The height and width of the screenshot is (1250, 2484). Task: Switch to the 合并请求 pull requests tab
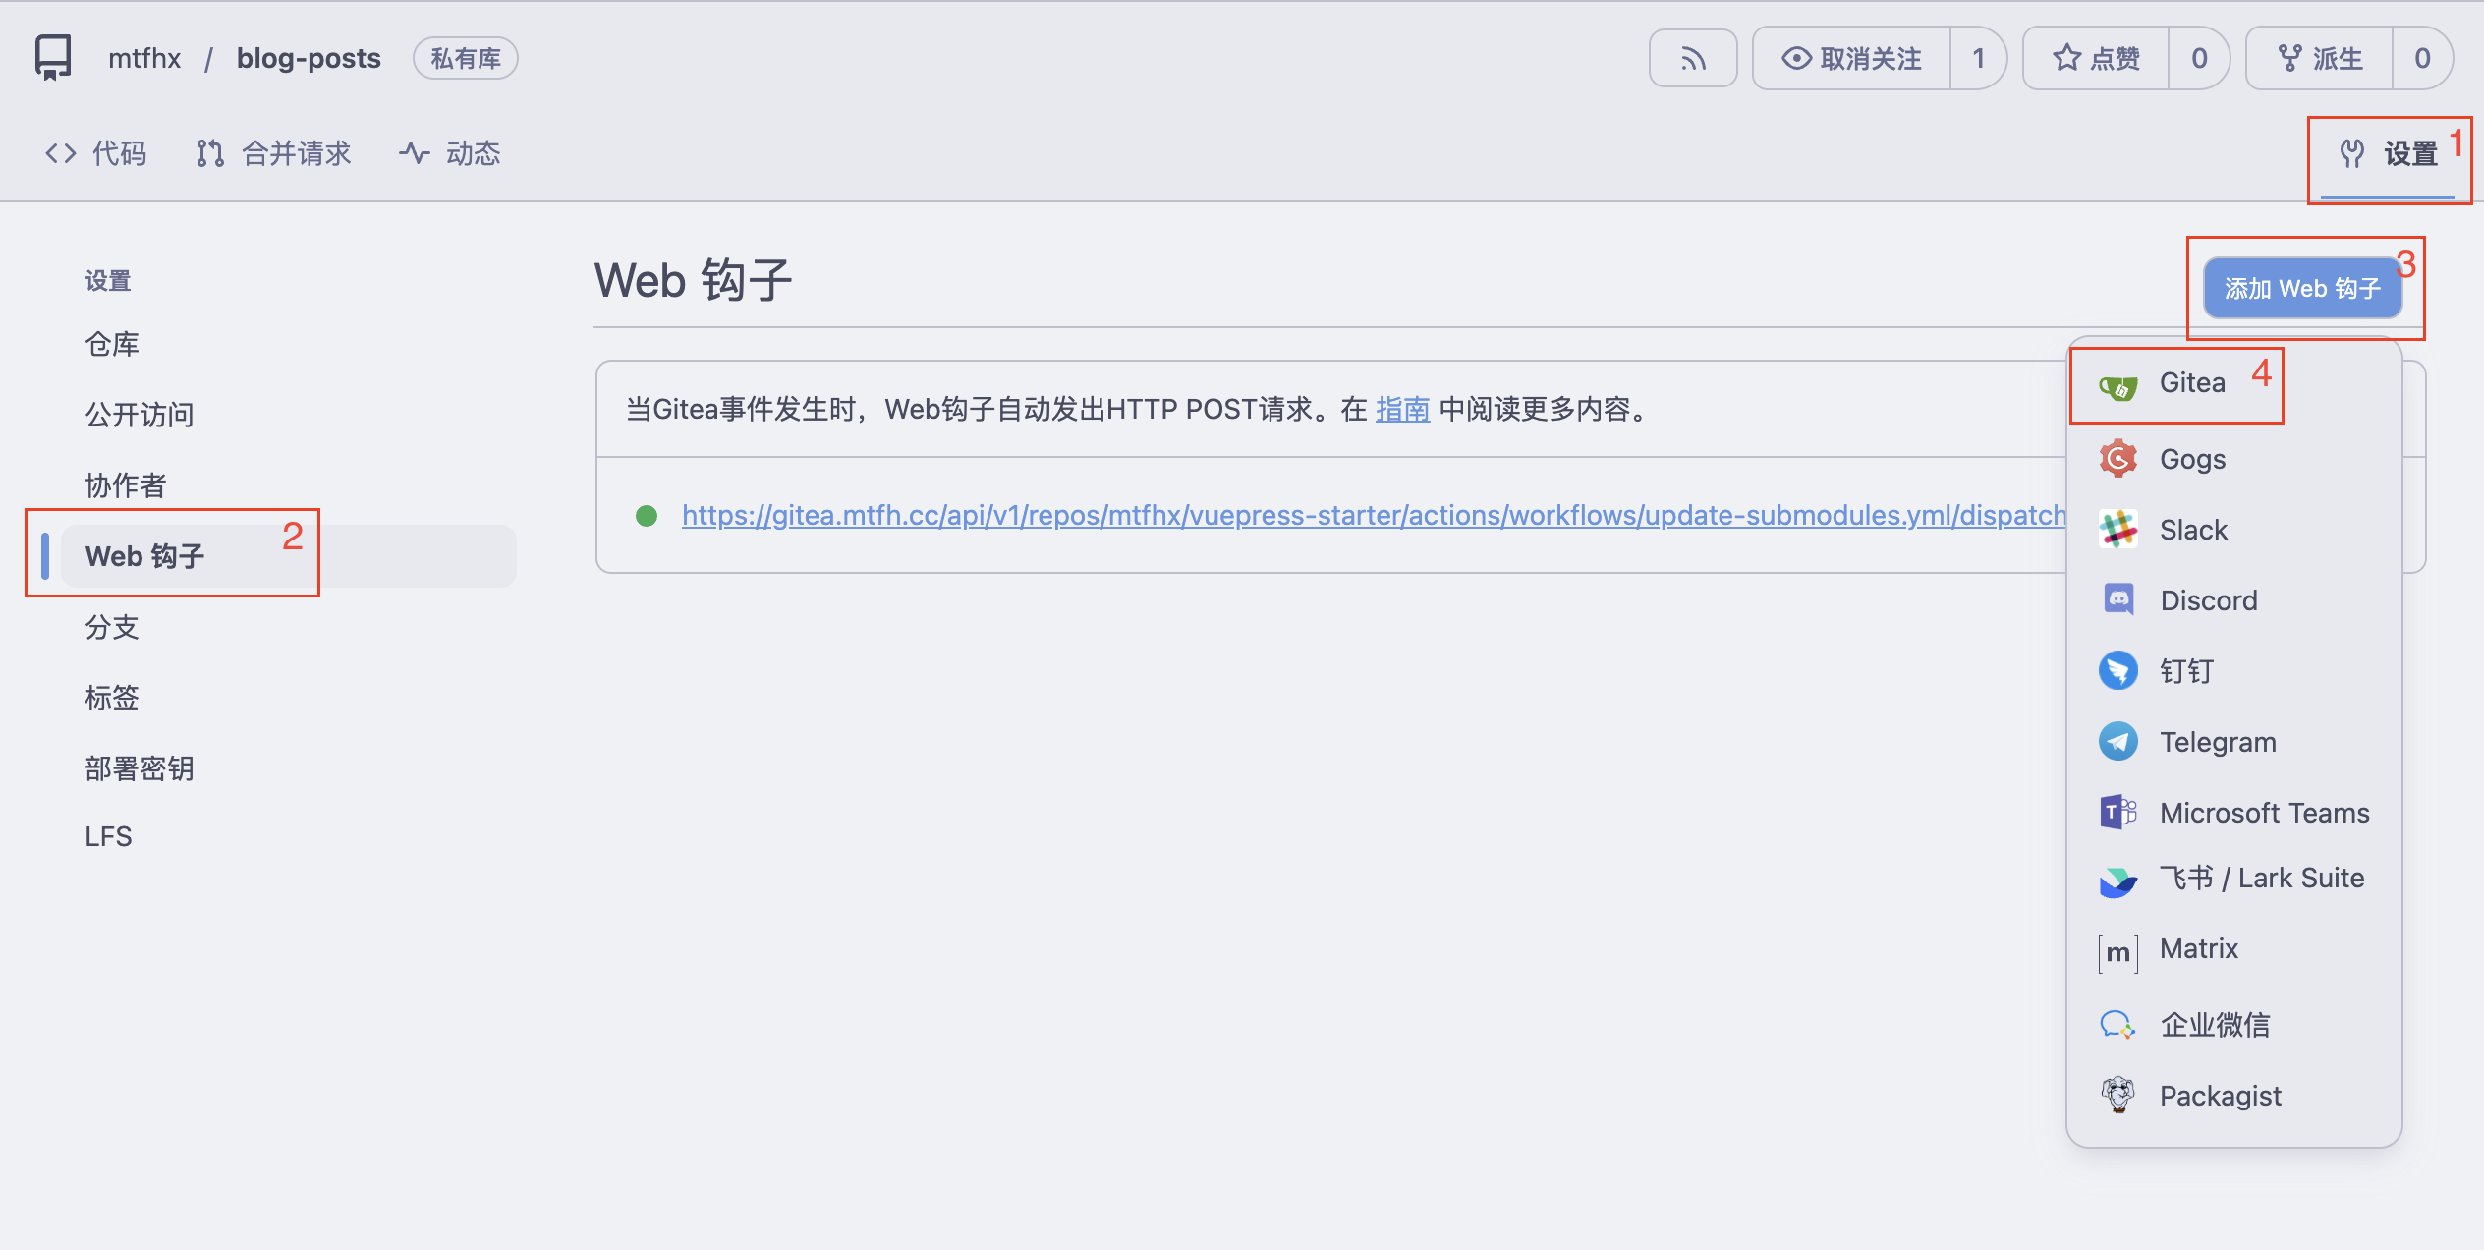point(274,154)
